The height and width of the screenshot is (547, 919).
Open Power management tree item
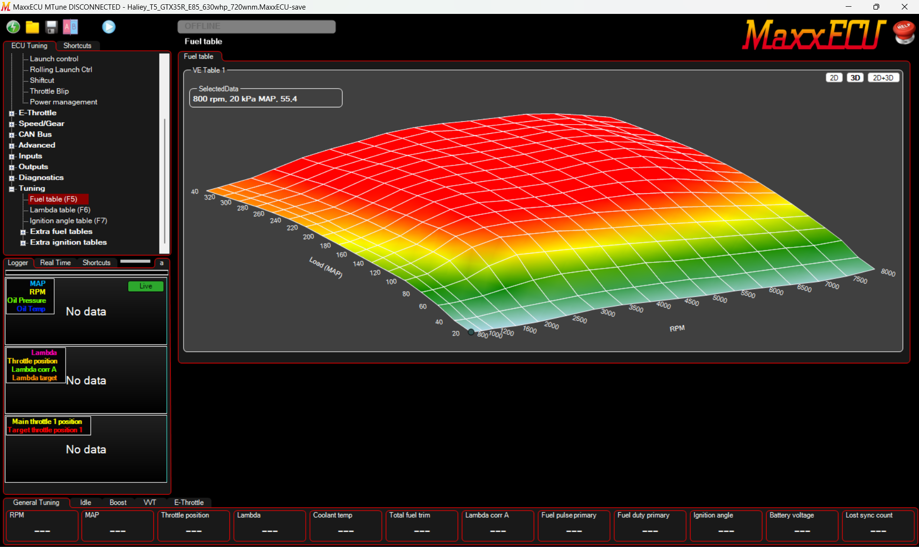point(63,102)
